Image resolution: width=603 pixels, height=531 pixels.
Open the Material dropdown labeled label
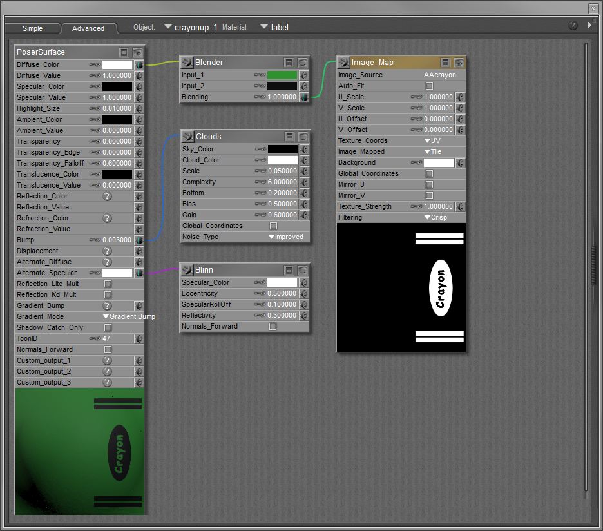pos(274,28)
